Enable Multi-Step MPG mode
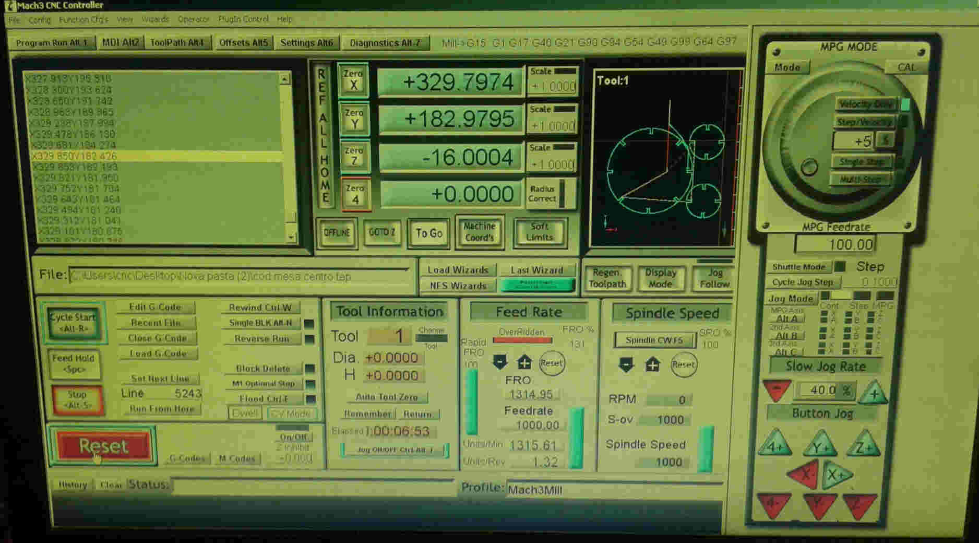This screenshot has width=979, height=543. [861, 180]
